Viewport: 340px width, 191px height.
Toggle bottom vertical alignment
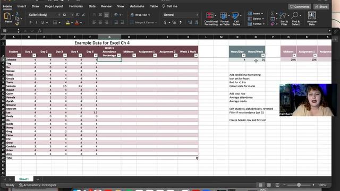point(106,15)
